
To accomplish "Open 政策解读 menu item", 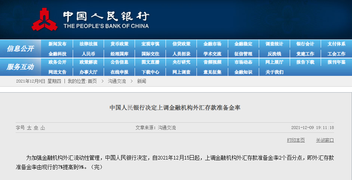I will tap(88, 62).
